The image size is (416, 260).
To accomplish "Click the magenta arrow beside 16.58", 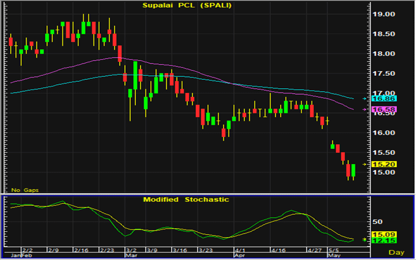I will (x=365, y=109).
